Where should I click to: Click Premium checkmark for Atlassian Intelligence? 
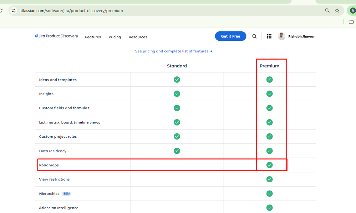tap(270, 208)
